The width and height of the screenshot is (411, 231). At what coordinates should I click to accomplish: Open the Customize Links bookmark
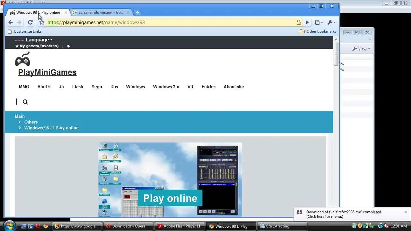24,31
